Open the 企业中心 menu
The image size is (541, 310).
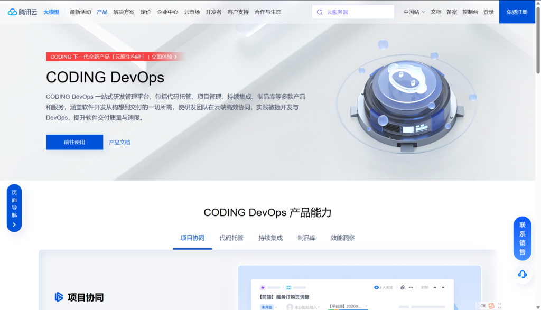(167, 12)
